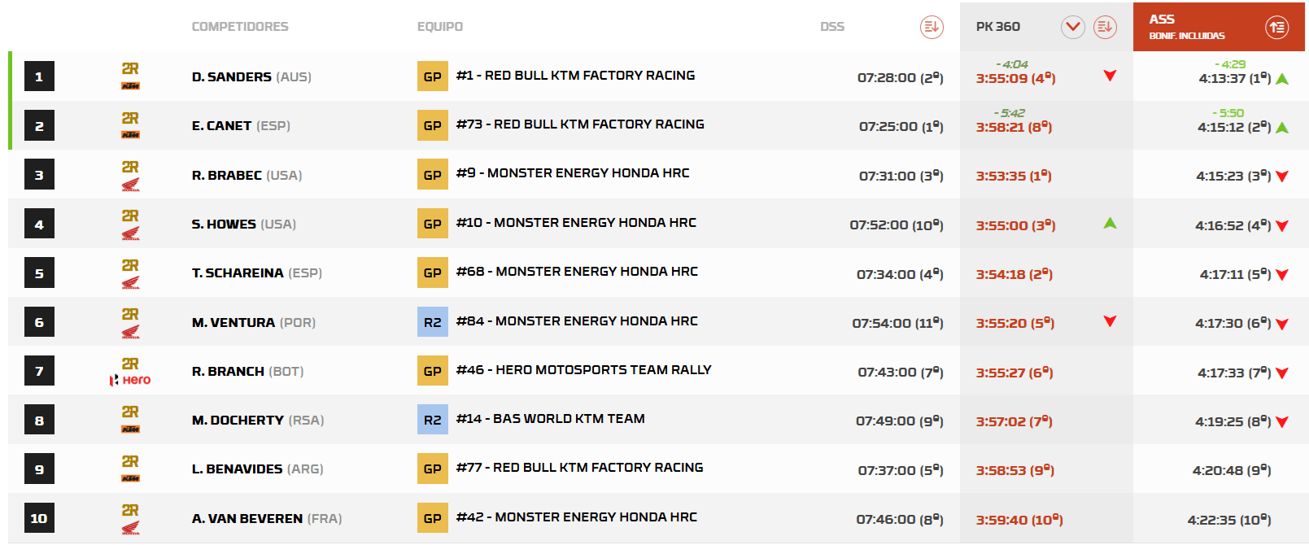Open the PK 360 waypoint dropdown chevron
This screenshot has width=1309, height=545.
1073,27
